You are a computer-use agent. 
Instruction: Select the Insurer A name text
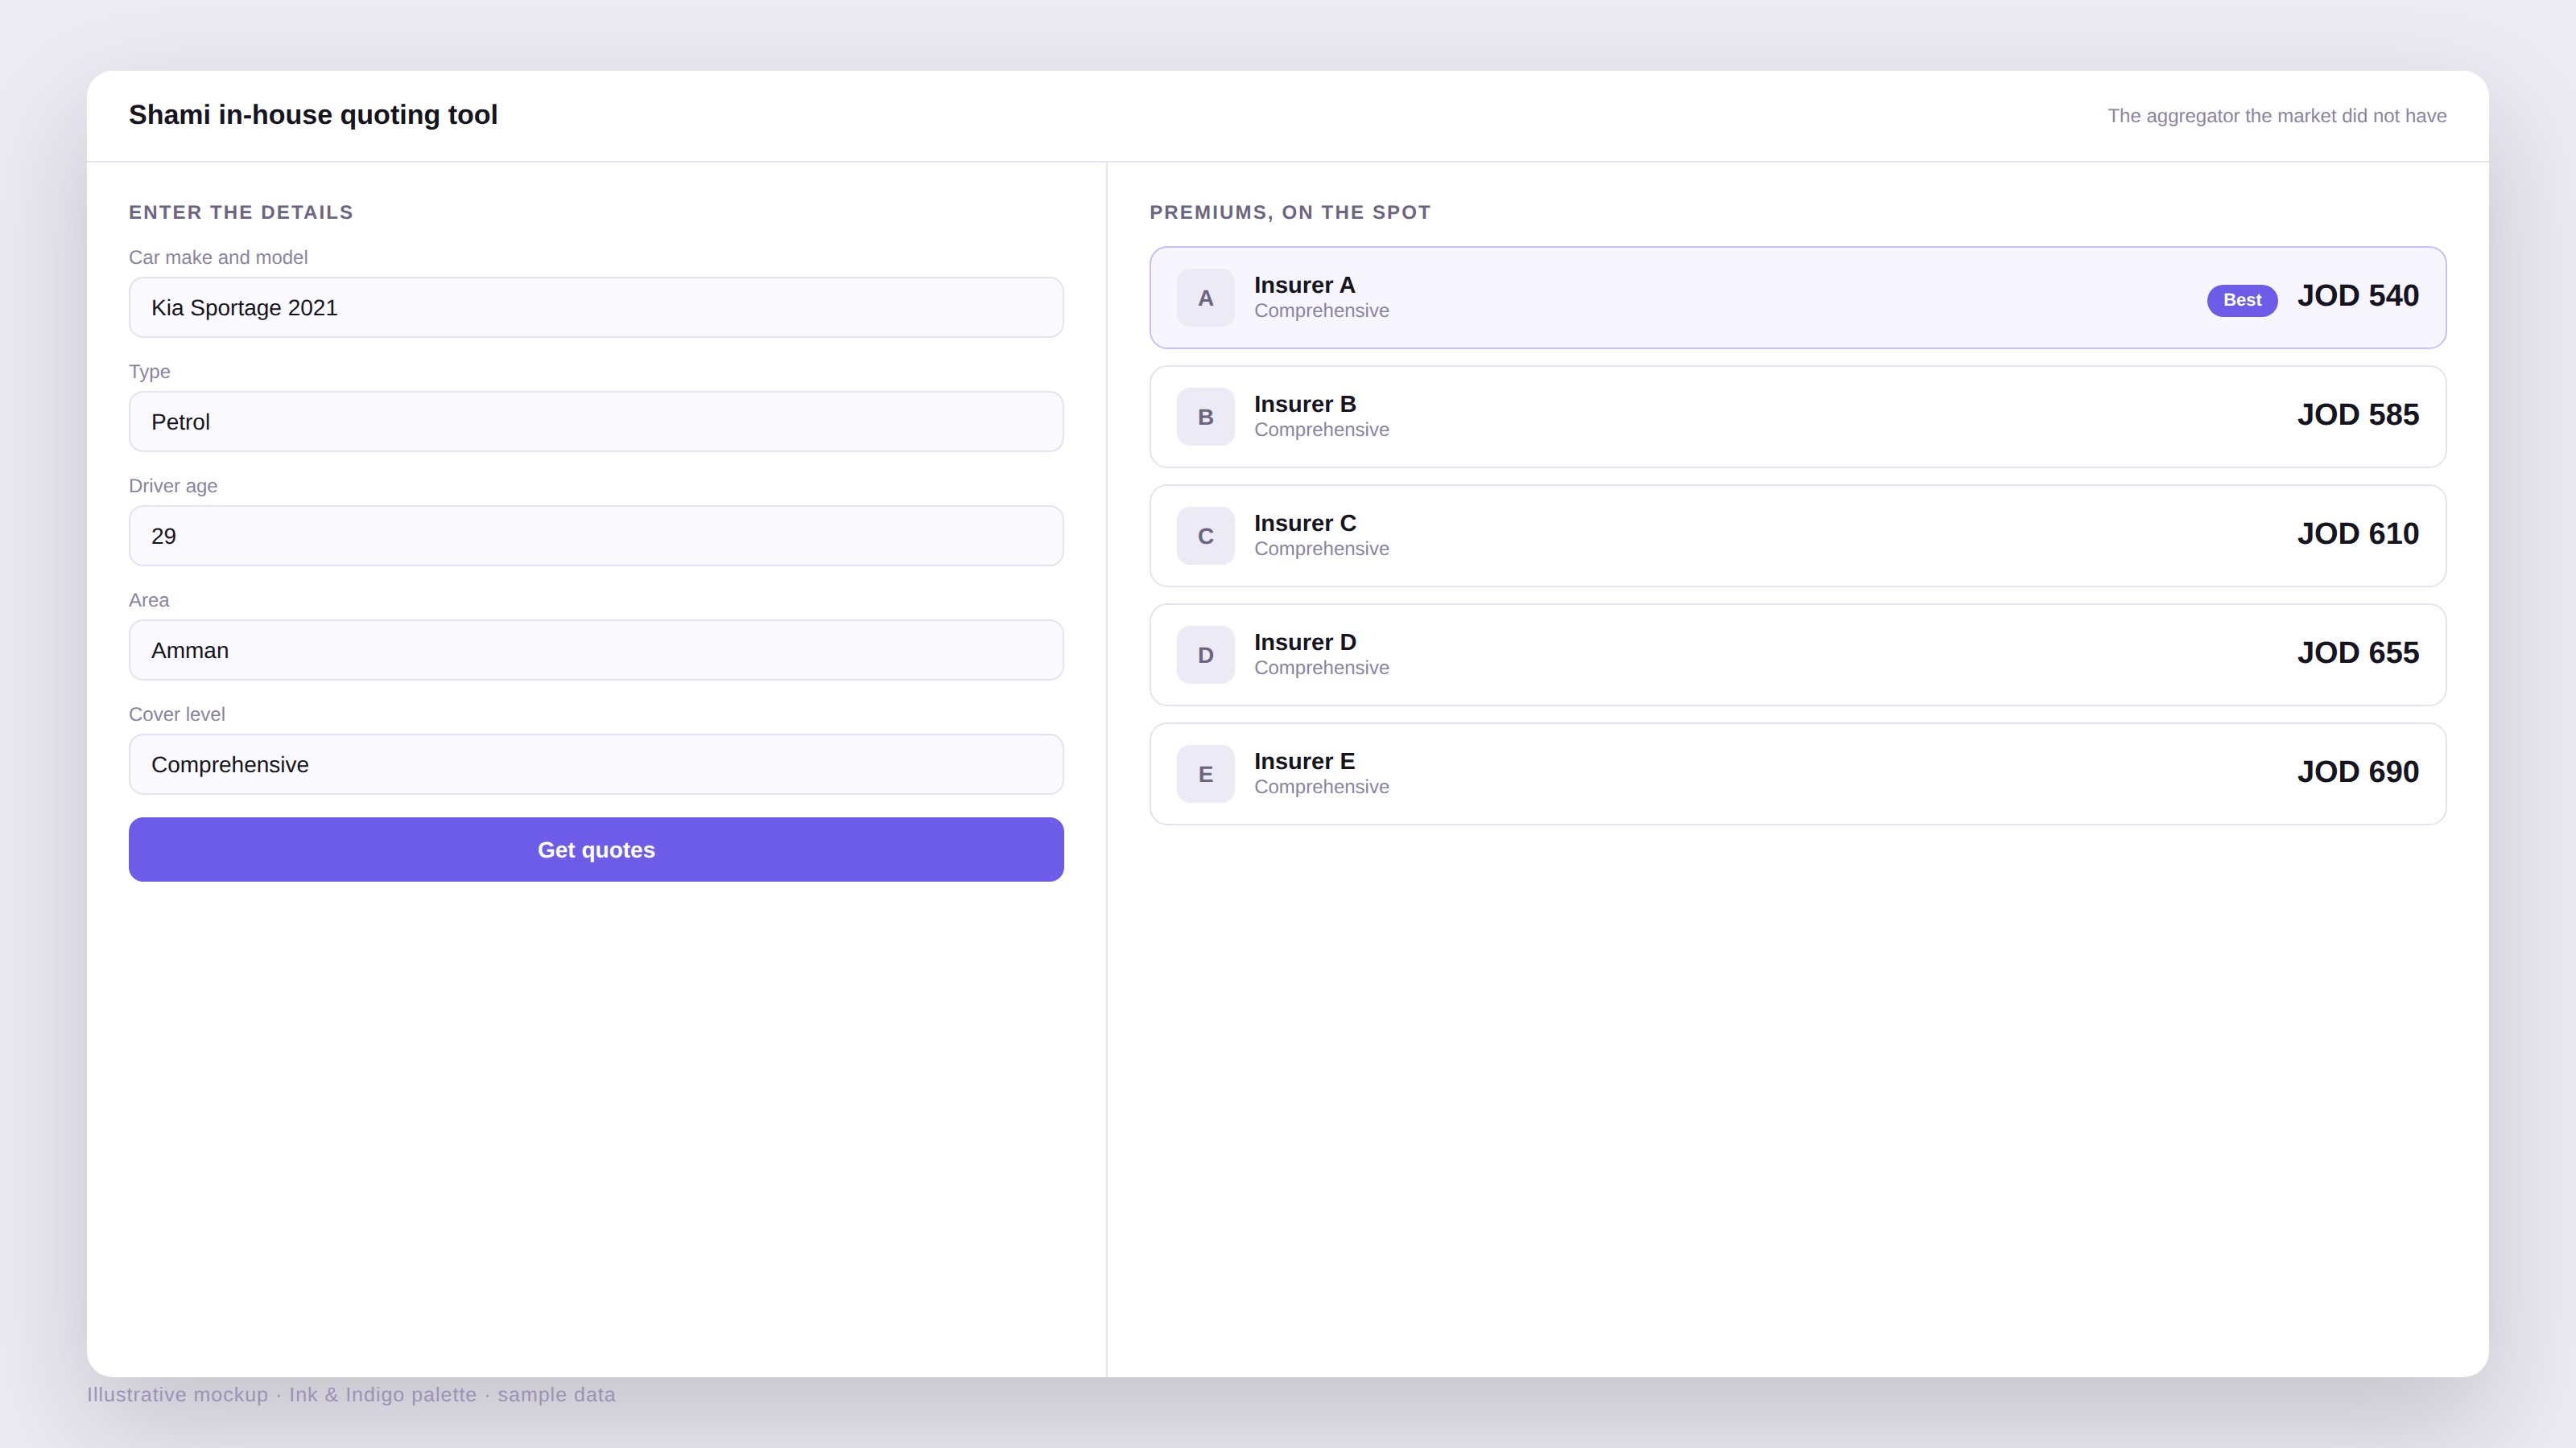click(1304, 285)
